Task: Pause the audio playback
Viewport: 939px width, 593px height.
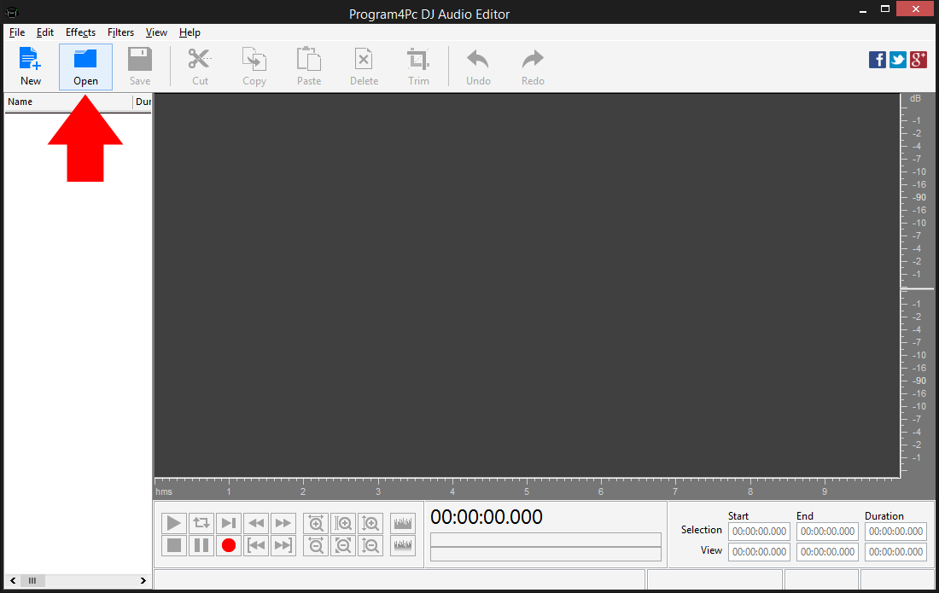Action: [x=201, y=545]
